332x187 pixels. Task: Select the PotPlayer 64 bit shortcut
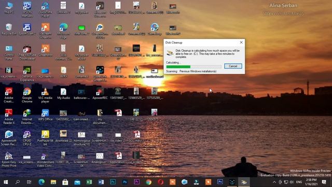45,138
